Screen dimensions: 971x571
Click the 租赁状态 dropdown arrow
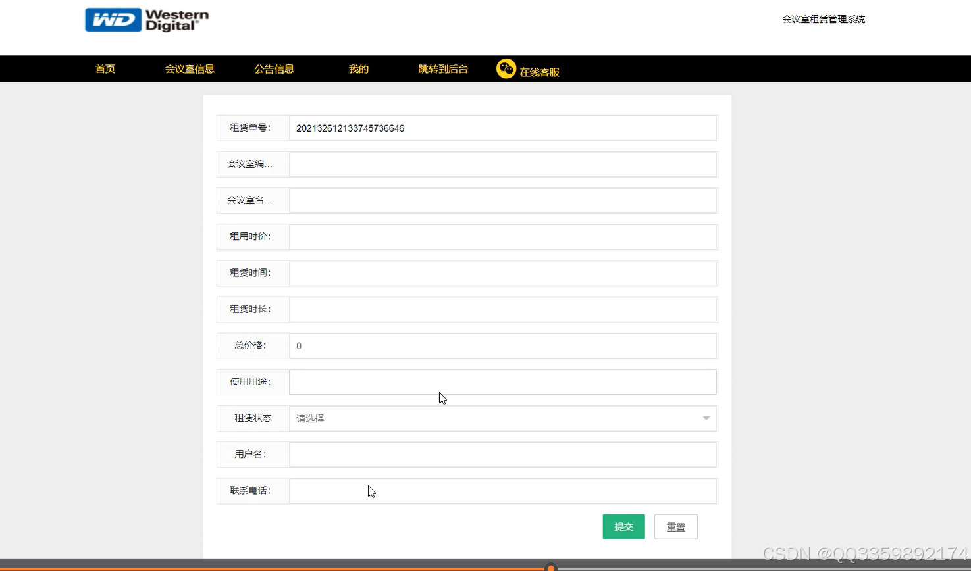pos(706,418)
